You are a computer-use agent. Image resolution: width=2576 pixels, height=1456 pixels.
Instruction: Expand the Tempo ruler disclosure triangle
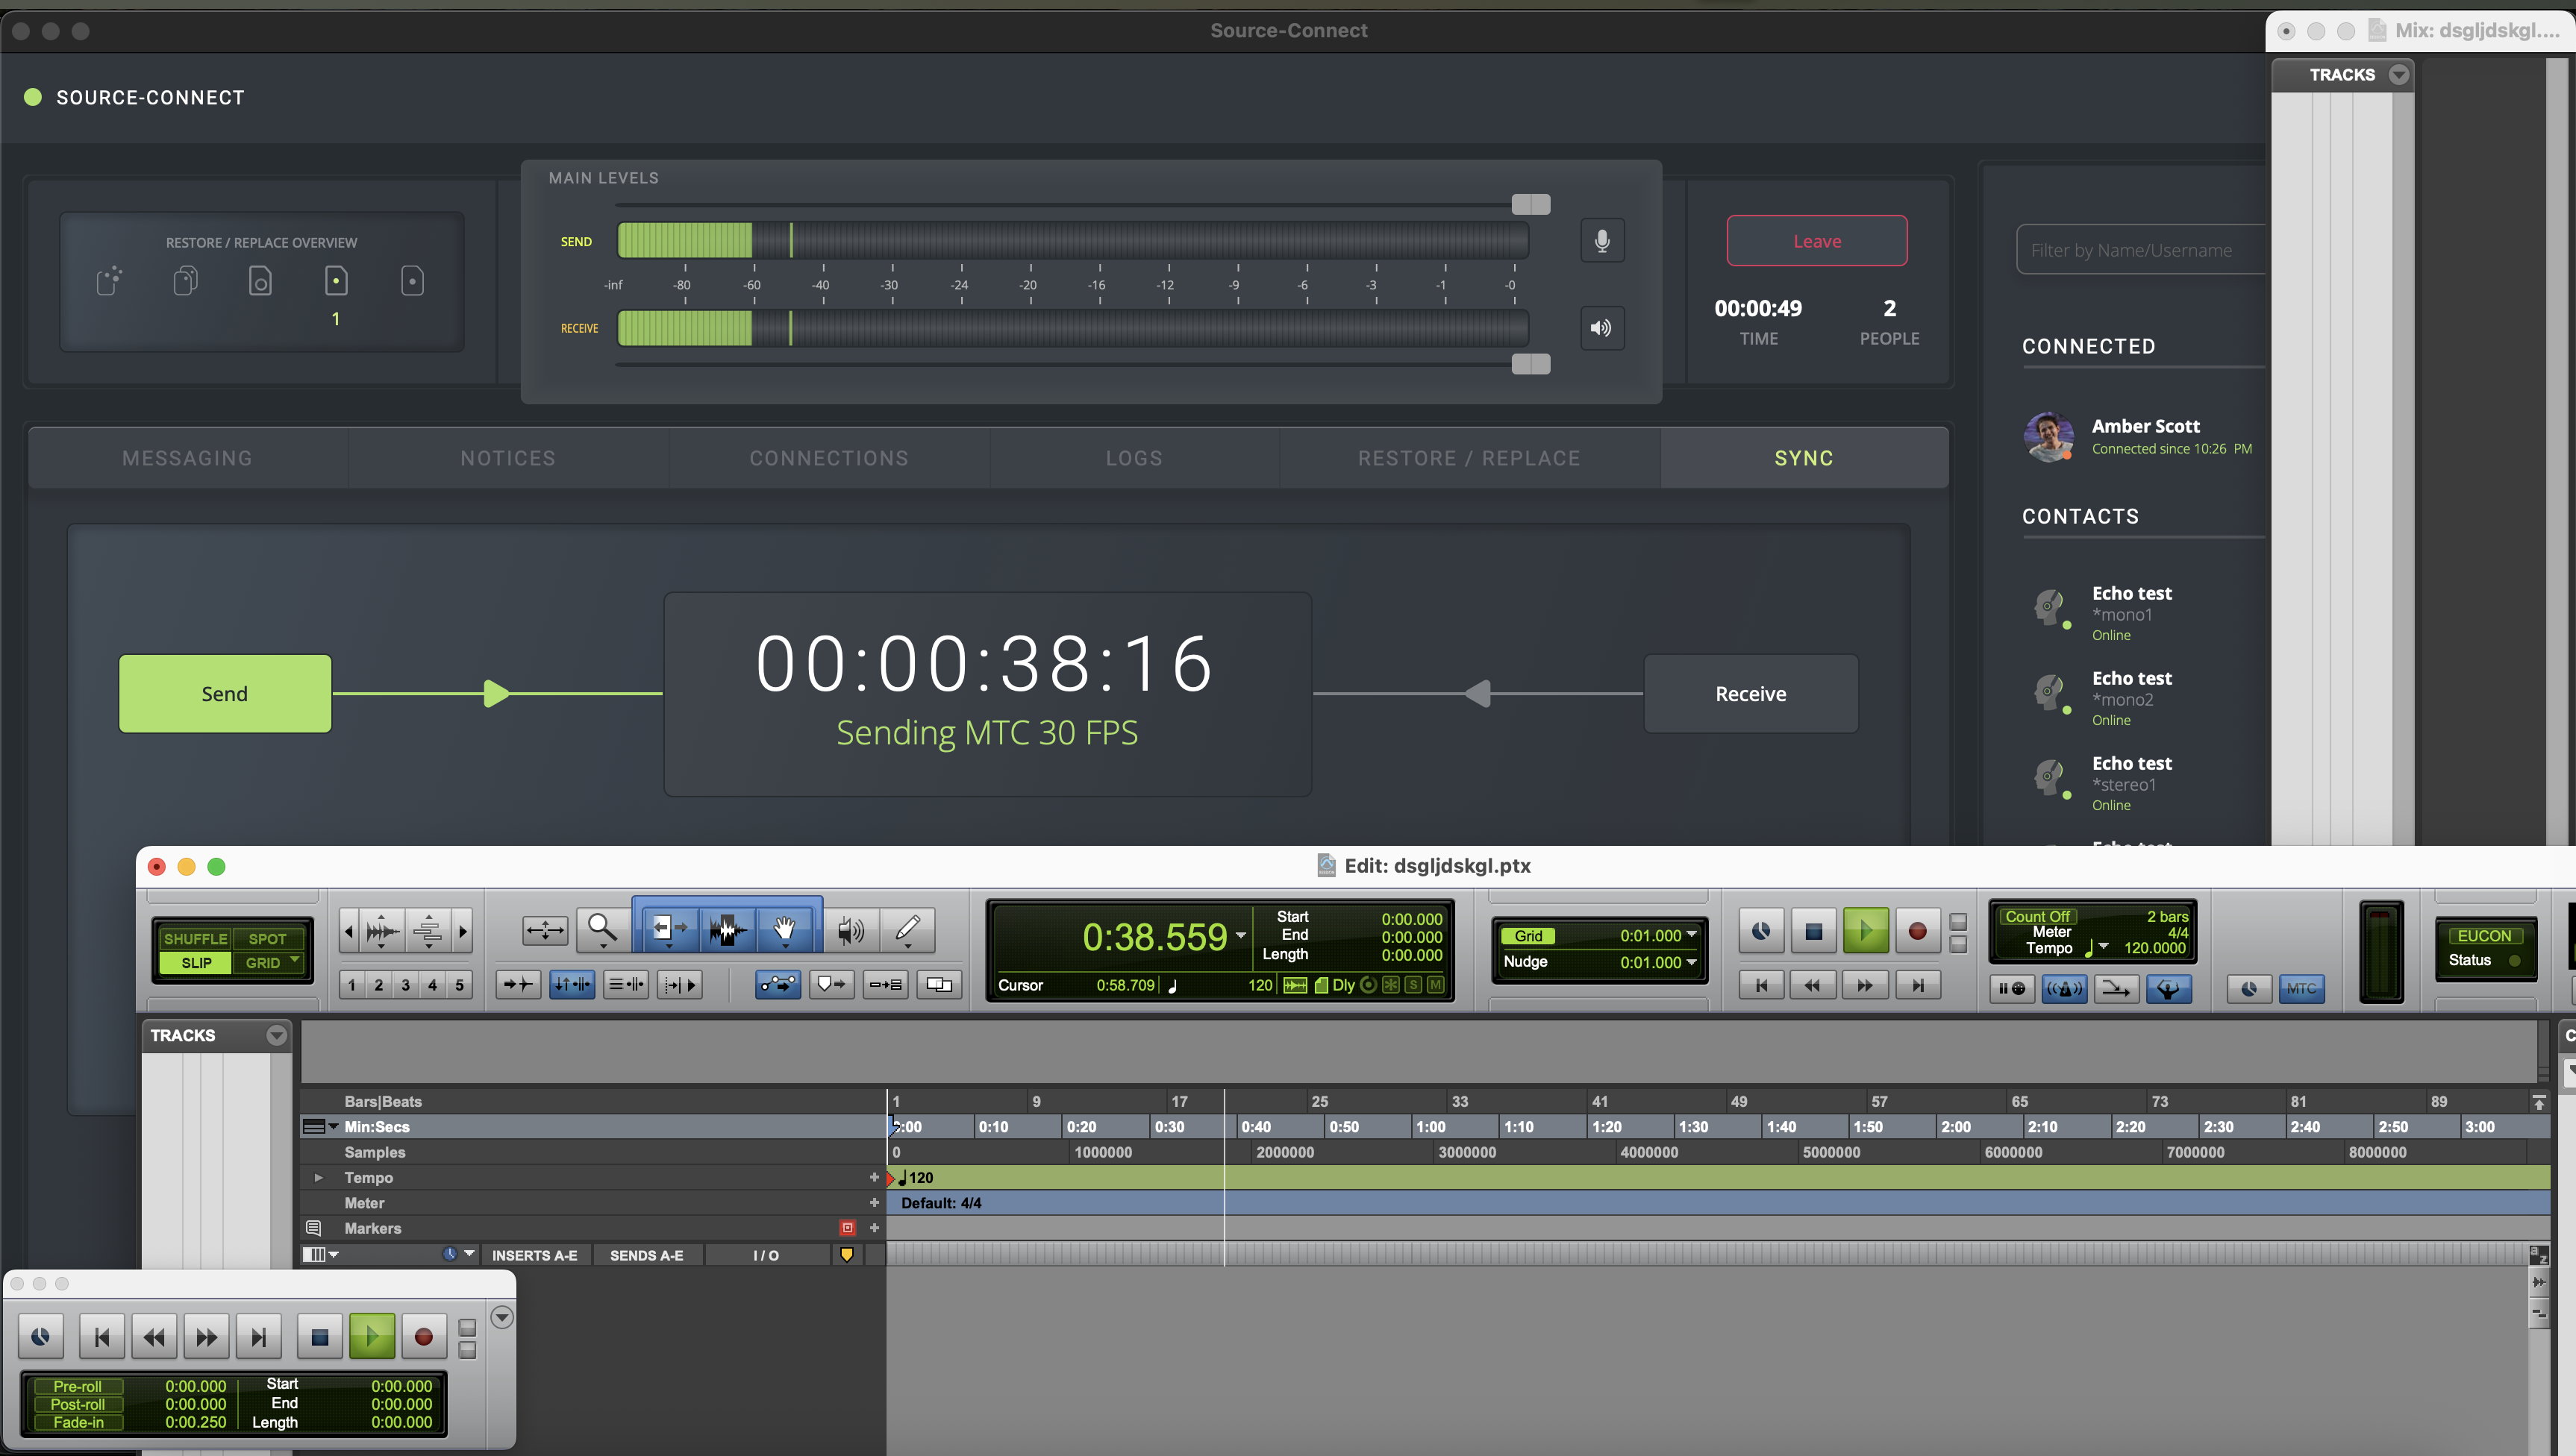(319, 1178)
